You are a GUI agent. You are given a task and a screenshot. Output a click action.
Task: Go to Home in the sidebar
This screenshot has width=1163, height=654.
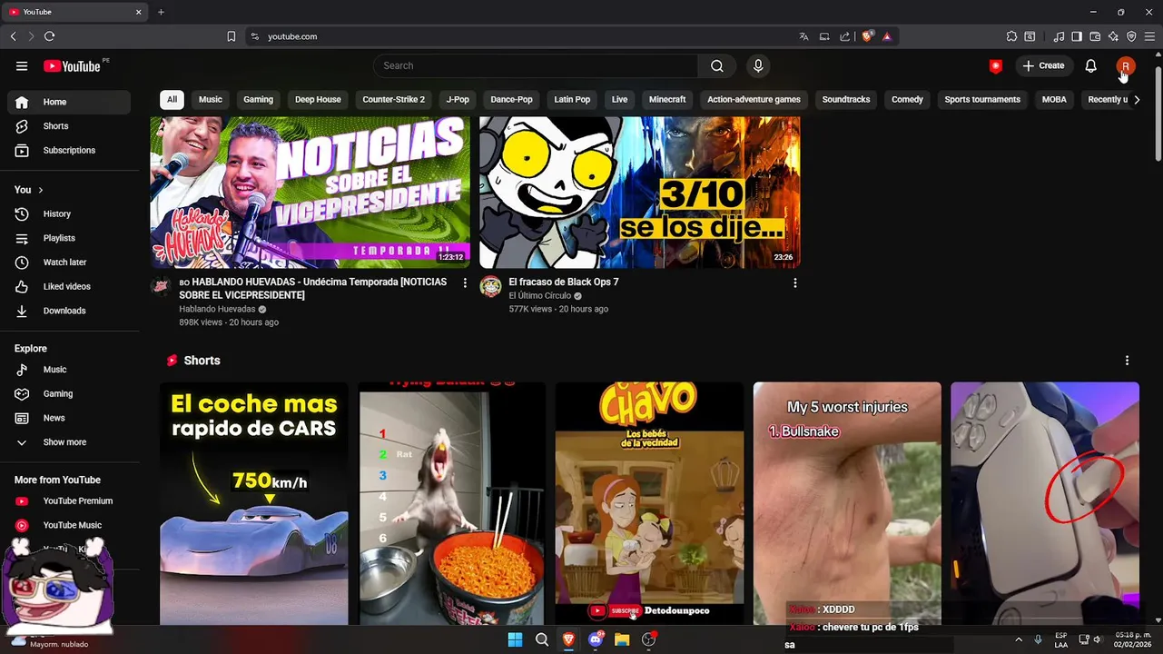[69, 102]
